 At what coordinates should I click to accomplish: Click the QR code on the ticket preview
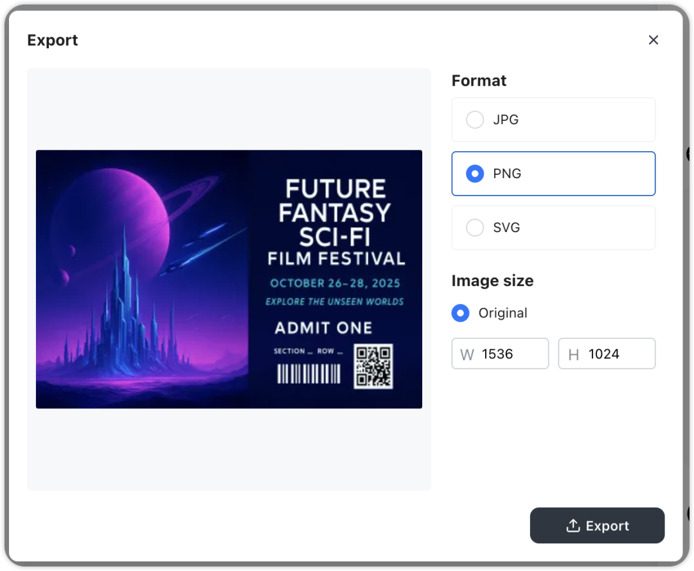point(373,367)
